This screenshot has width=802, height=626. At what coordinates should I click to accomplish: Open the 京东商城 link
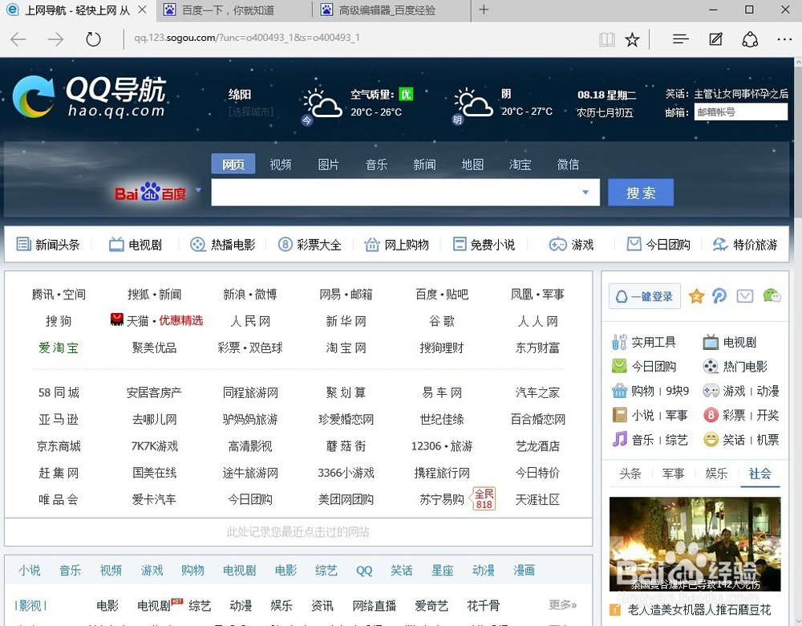(59, 446)
